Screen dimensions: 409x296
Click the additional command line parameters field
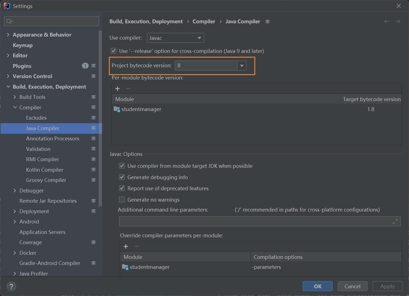coord(255,222)
